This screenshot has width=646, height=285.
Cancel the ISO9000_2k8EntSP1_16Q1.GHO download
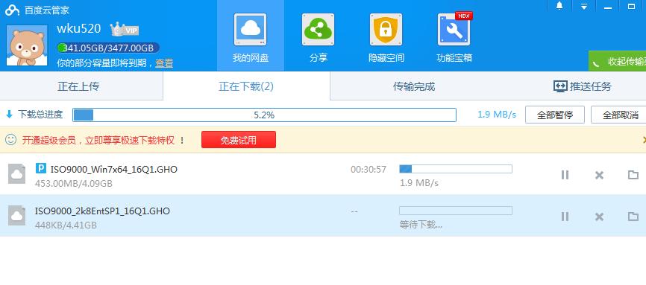(599, 217)
